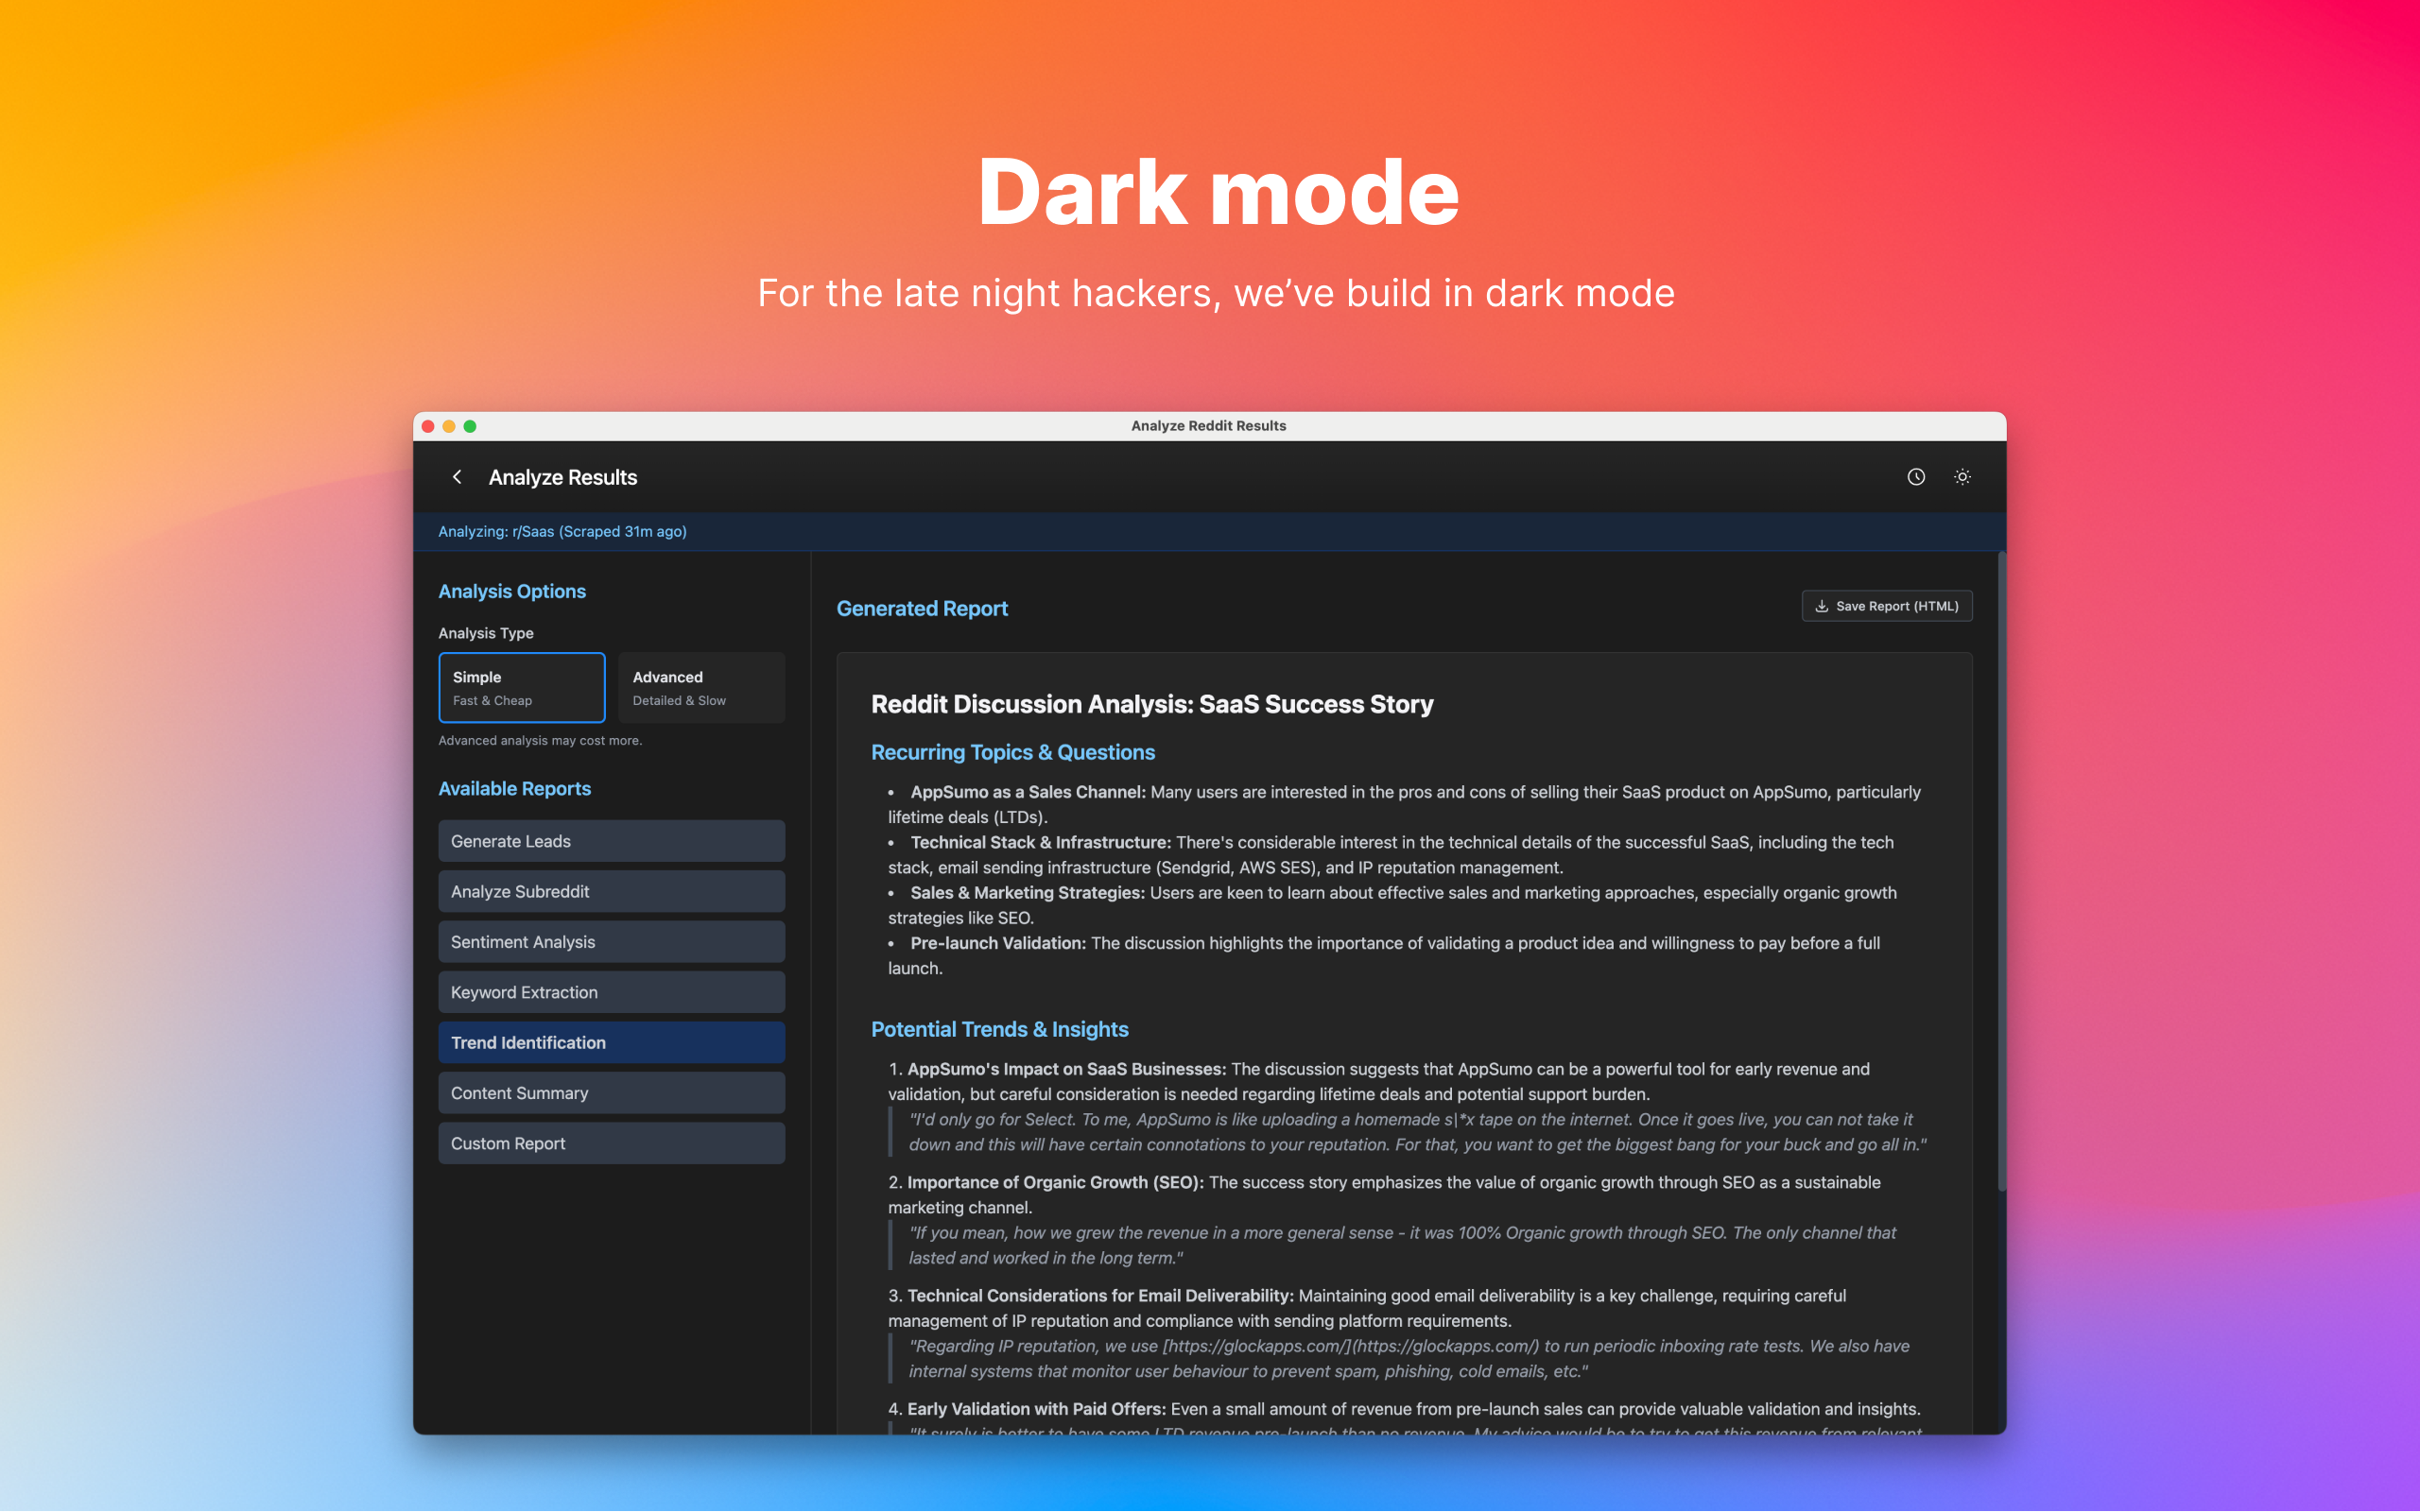The width and height of the screenshot is (2420, 1512).
Task: Click the download icon on Save Report
Action: (x=1822, y=606)
